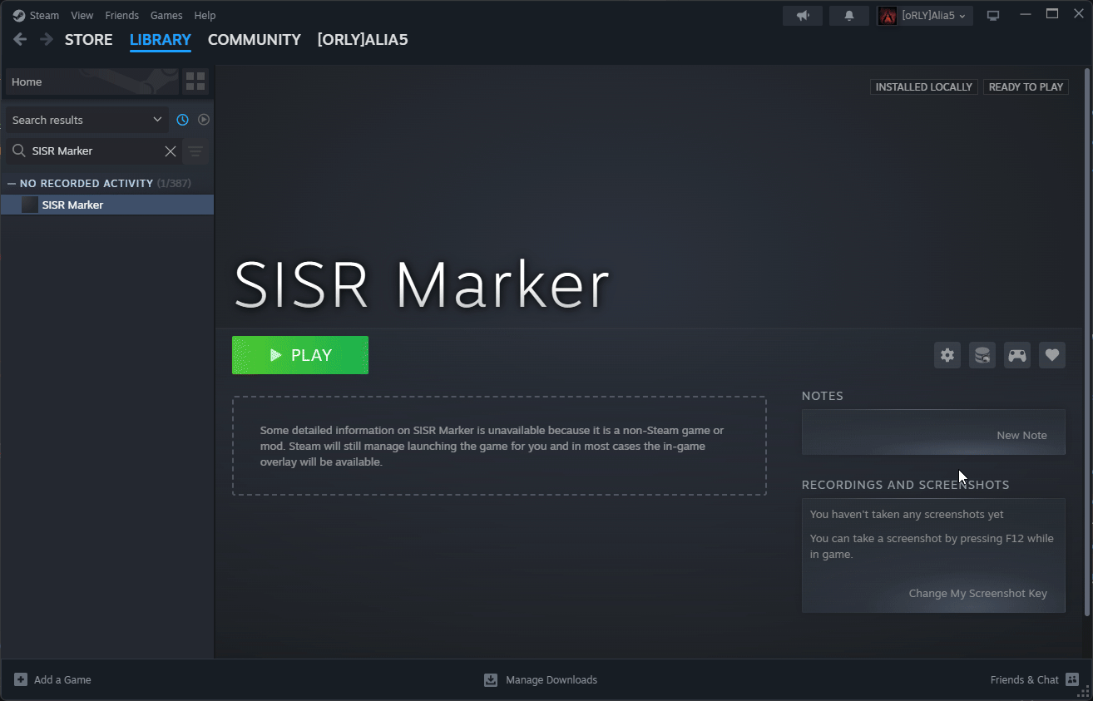1093x701 pixels.
Task: Collapse the NO RECORDED ACTIVITY section
Action: [x=12, y=183]
